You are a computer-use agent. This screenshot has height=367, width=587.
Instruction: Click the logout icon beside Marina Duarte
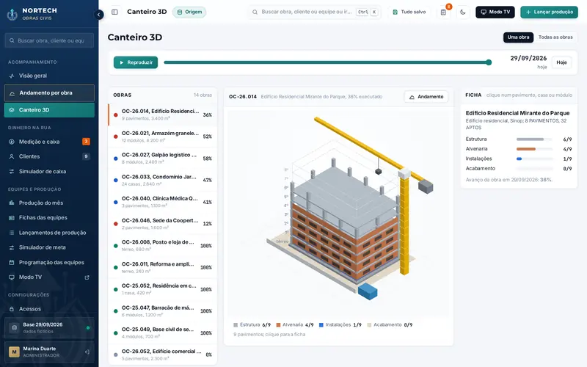[x=87, y=352]
